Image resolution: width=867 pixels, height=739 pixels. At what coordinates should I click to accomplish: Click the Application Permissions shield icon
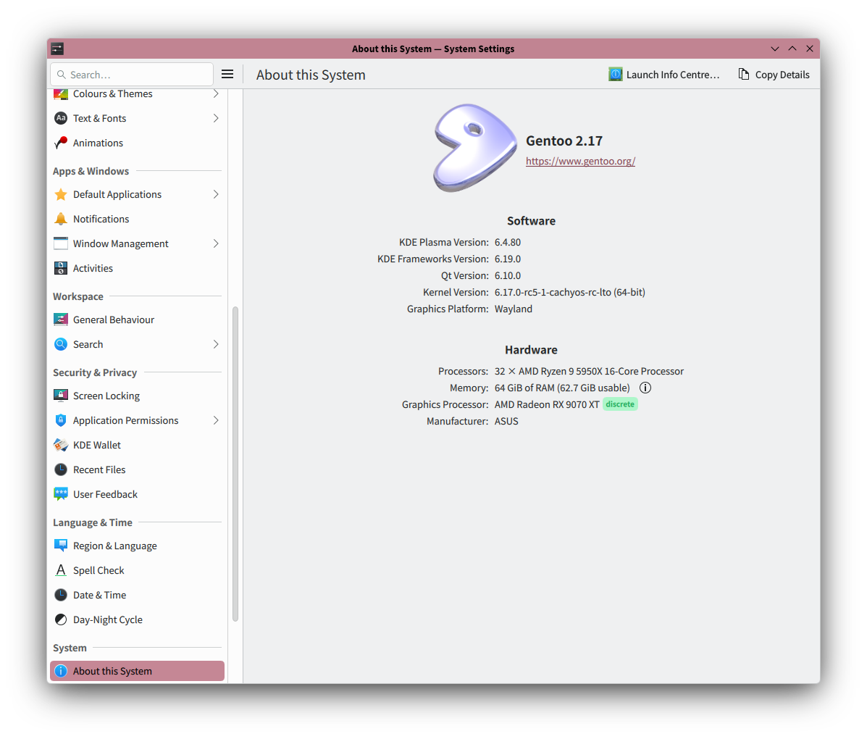click(x=61, y=420)
